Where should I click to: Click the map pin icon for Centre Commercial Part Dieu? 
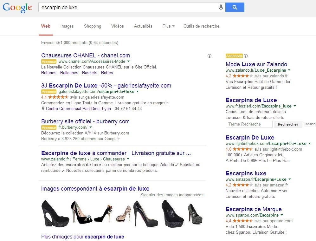(43, 108)
